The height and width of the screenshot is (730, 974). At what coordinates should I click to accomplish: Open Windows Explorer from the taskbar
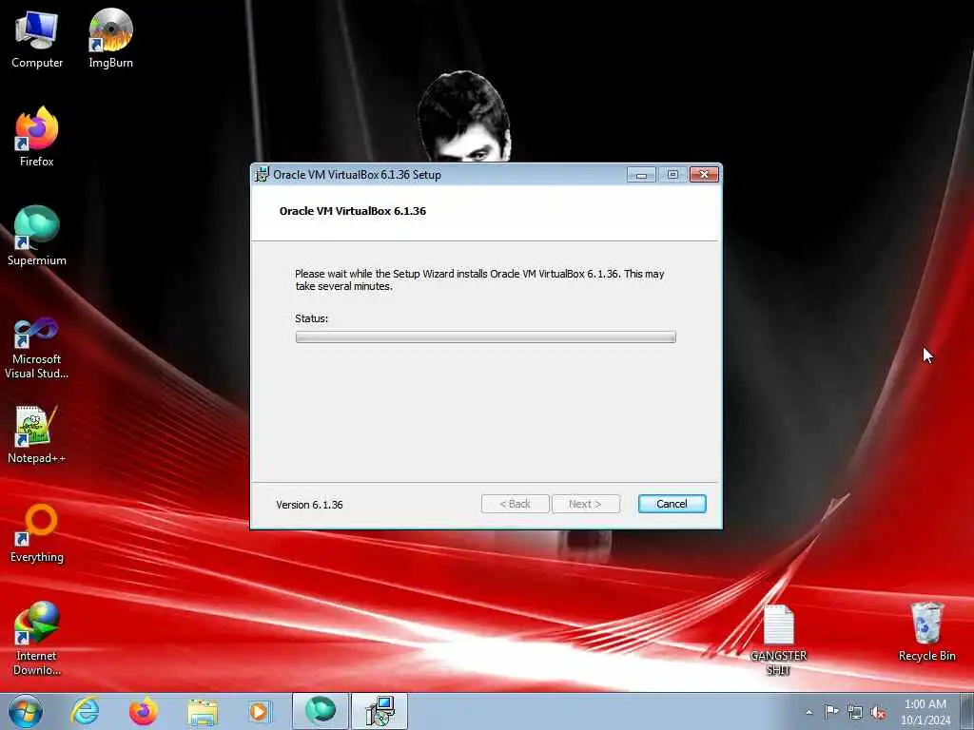click(x=203, y=711)
